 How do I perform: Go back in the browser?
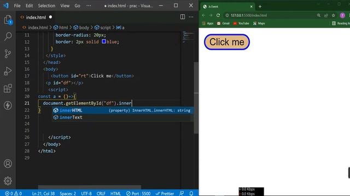[x=203, y=15]
